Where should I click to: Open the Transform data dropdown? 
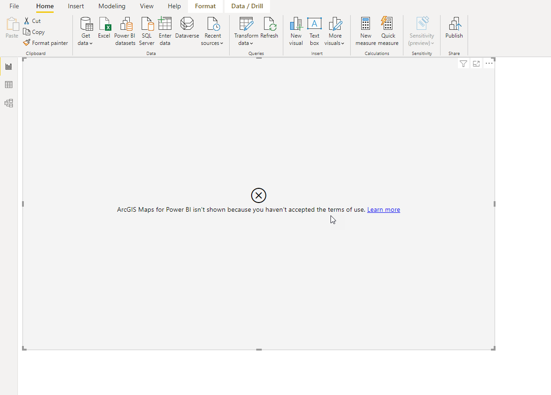click(246, 31)
